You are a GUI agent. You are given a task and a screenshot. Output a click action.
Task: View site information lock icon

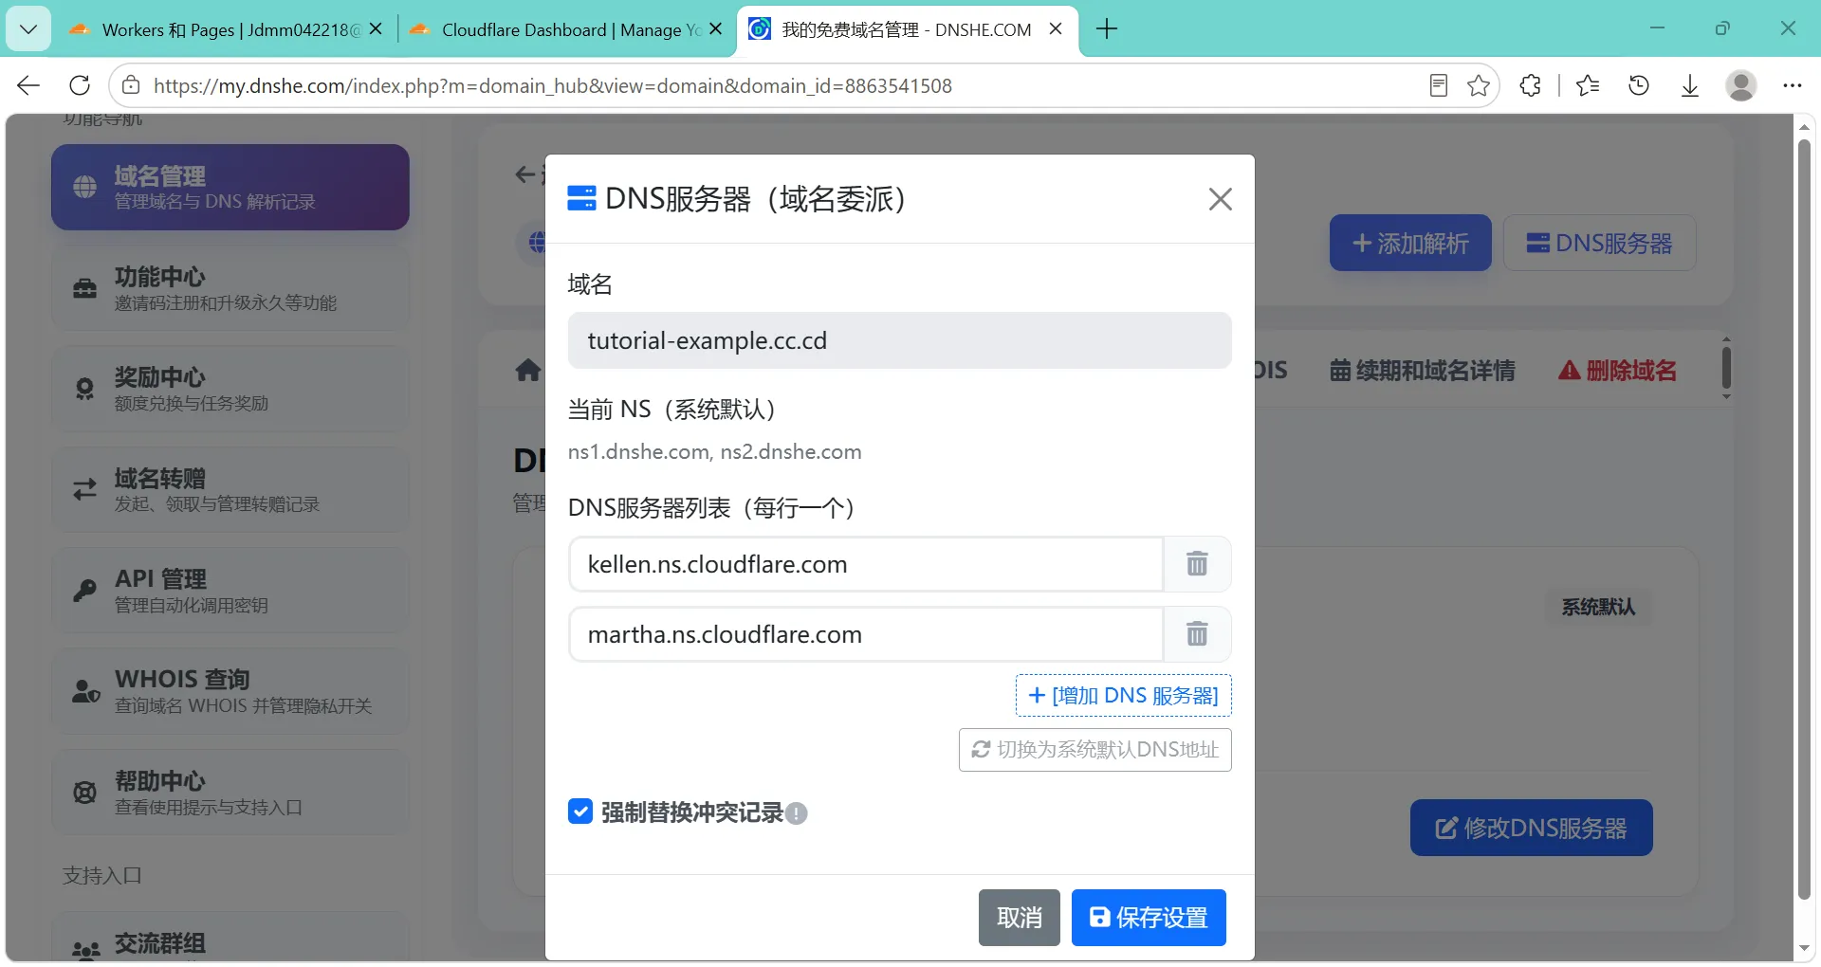click(131, 85)
